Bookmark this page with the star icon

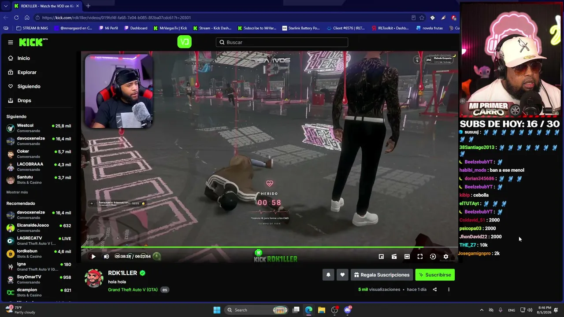422,18
